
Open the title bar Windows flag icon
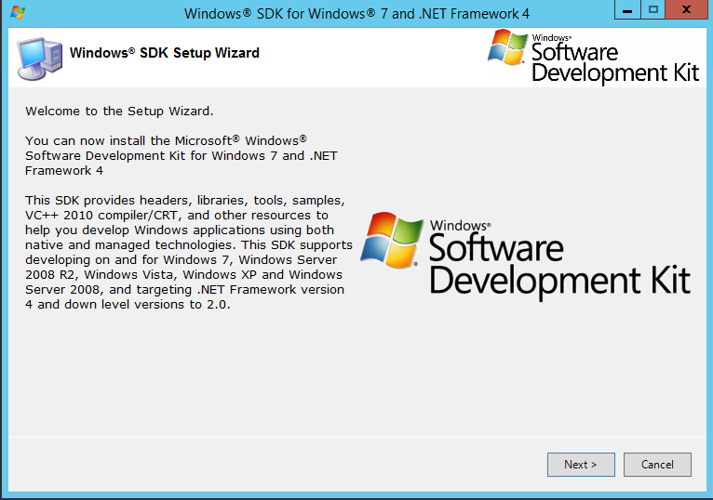point(18,12)
